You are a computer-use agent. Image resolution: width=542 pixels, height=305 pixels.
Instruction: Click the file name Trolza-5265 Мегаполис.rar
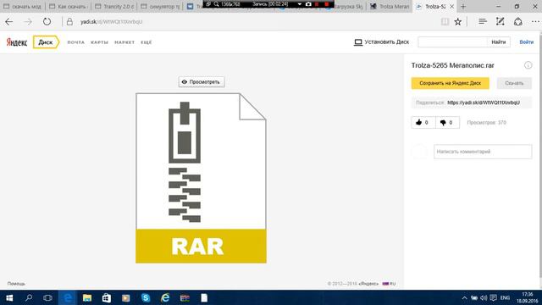click(x=452, y=65)
